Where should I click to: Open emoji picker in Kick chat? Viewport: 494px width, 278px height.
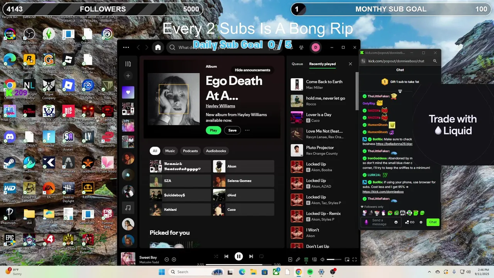(396, 222)
